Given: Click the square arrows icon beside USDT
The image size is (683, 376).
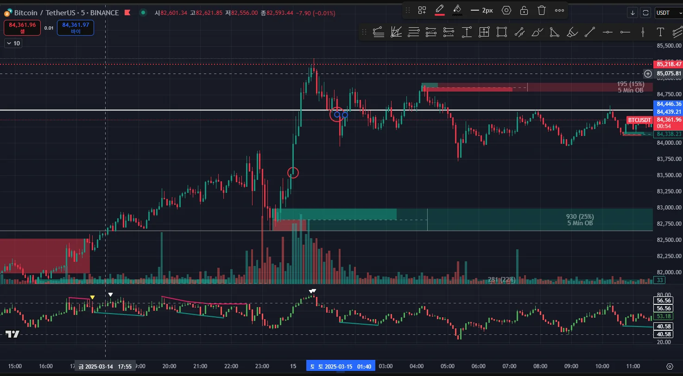Looking at the screenshot, I should pos(645,13).
